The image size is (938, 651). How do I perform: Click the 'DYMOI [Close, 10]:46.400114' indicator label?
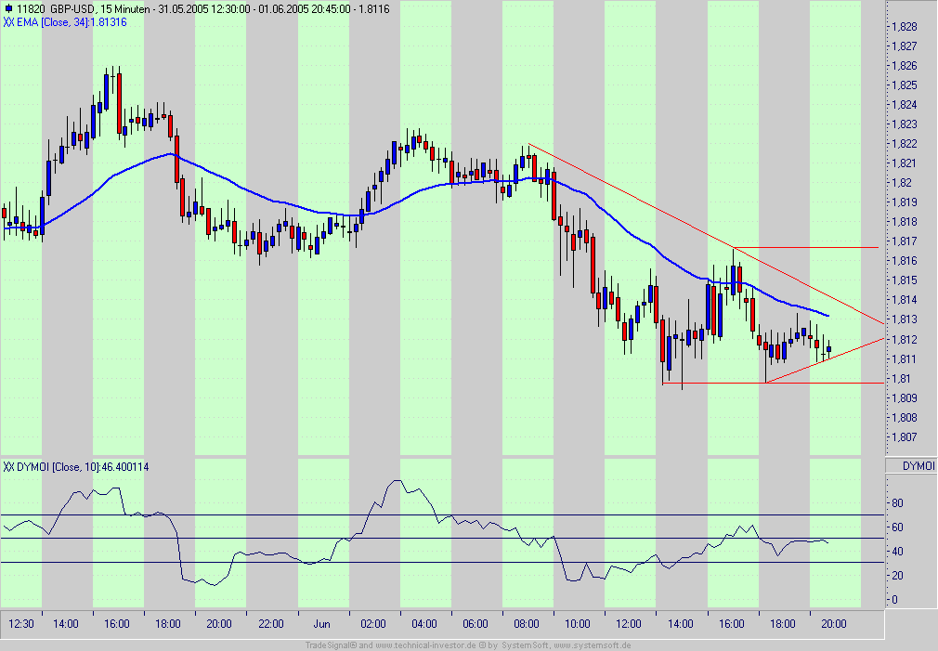pyautogui.click(x=83, y=467)
